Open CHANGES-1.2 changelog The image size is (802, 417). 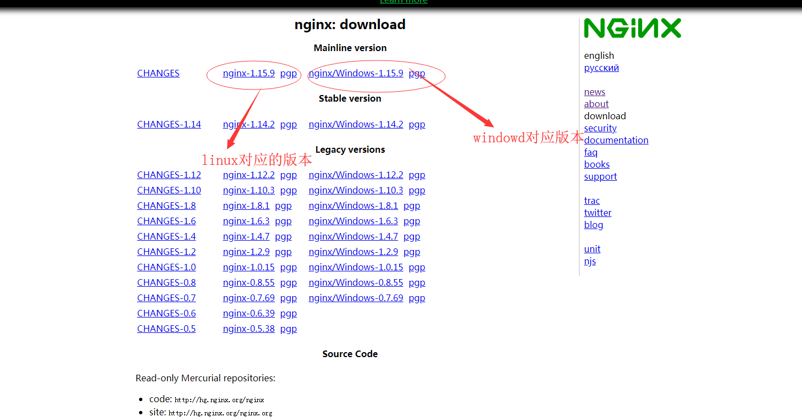point(167,252)
